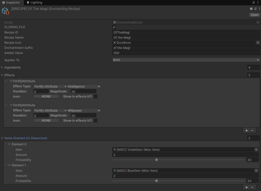
Task: Click the lock icon in Inspector header
Action: point(253,2)
